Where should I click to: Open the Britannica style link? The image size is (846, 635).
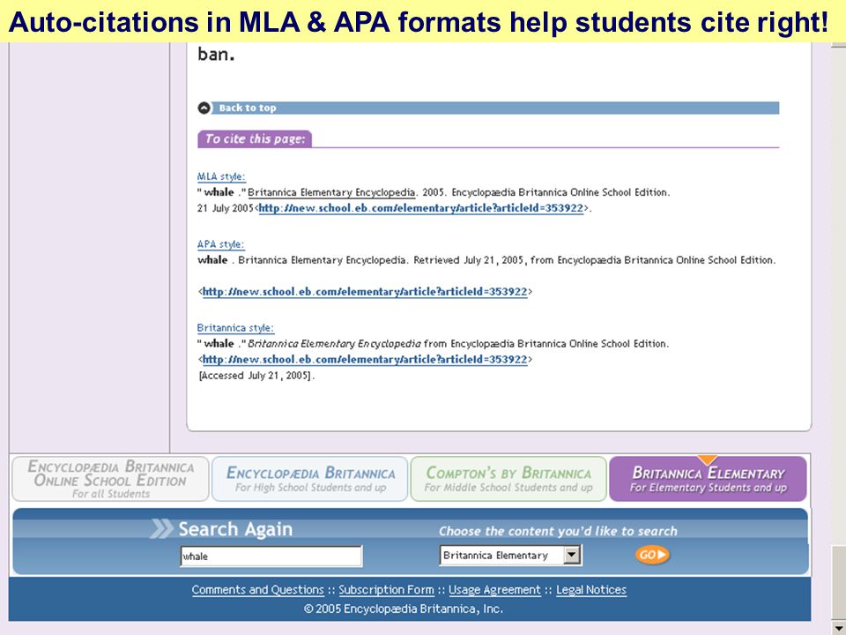[x=235, y=328]
